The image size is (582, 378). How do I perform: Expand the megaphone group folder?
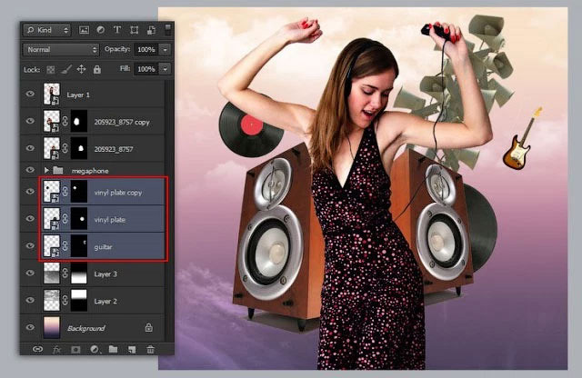pos(46,170)
